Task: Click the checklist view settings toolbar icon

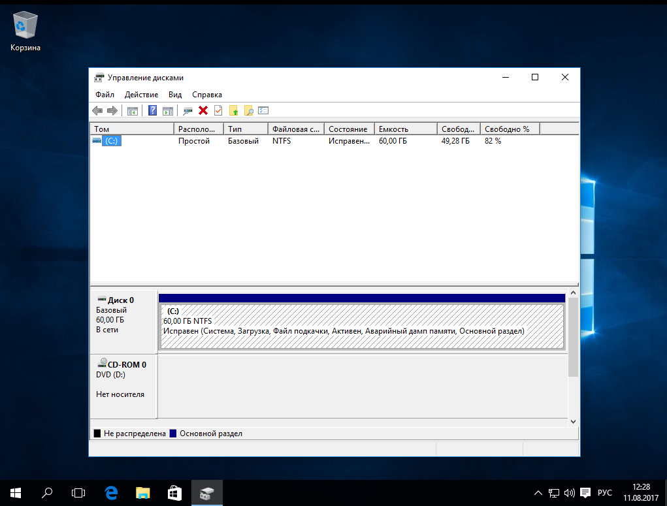Action: [x=263, y=111]
